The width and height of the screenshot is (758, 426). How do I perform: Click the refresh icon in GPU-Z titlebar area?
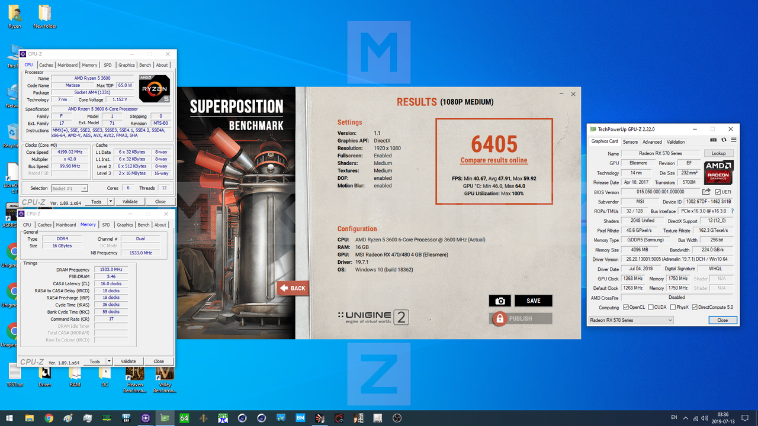point(723,140)
